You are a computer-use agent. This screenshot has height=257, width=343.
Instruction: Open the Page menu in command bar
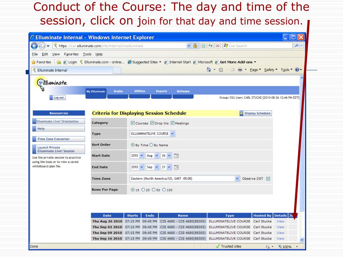pos(255,70)
